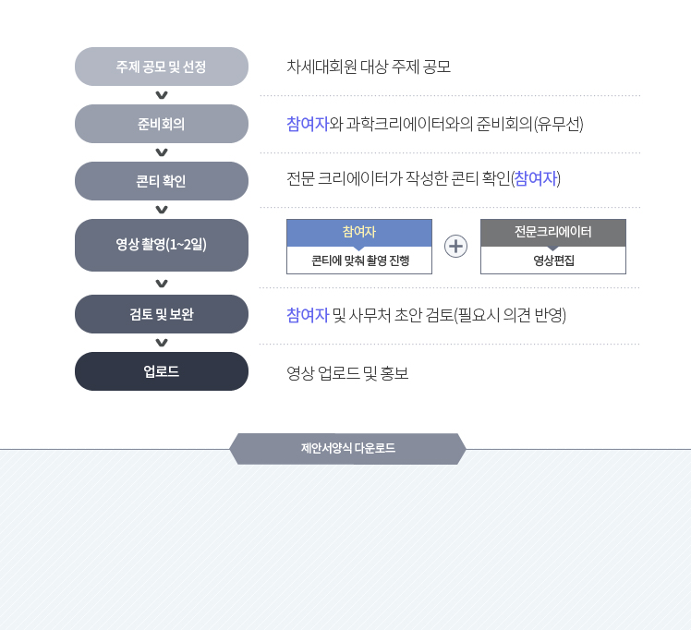The width and height of the screenshot is (691, 630).
Task: Click the plus icon between boxes
Action: pyautogui.click(x=456, y=246)
